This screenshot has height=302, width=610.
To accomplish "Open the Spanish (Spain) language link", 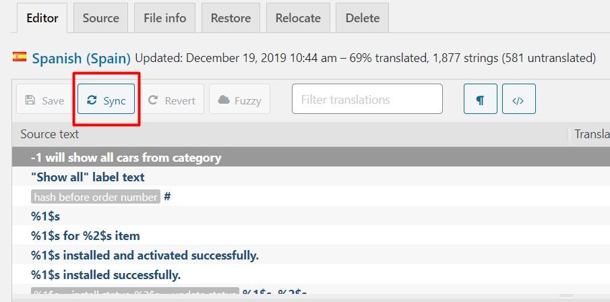I will (82, 58).
